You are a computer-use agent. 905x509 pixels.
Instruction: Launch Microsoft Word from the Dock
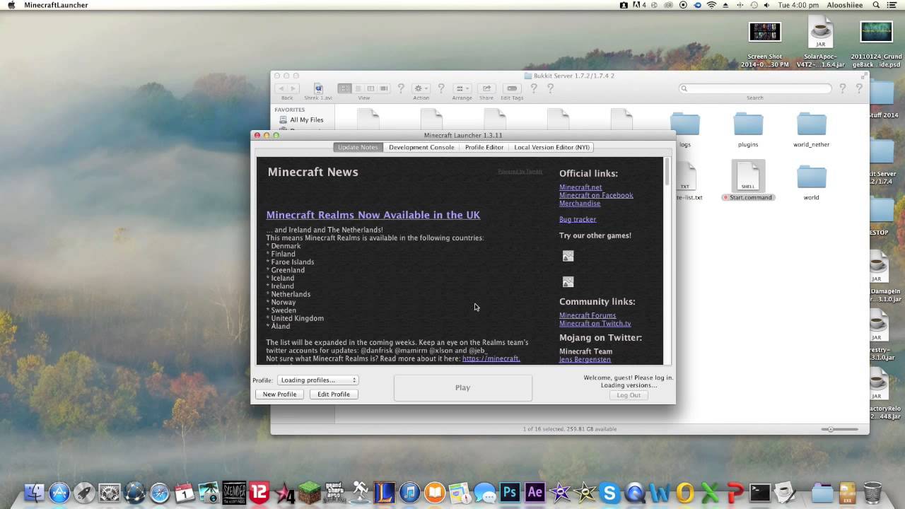660,493
